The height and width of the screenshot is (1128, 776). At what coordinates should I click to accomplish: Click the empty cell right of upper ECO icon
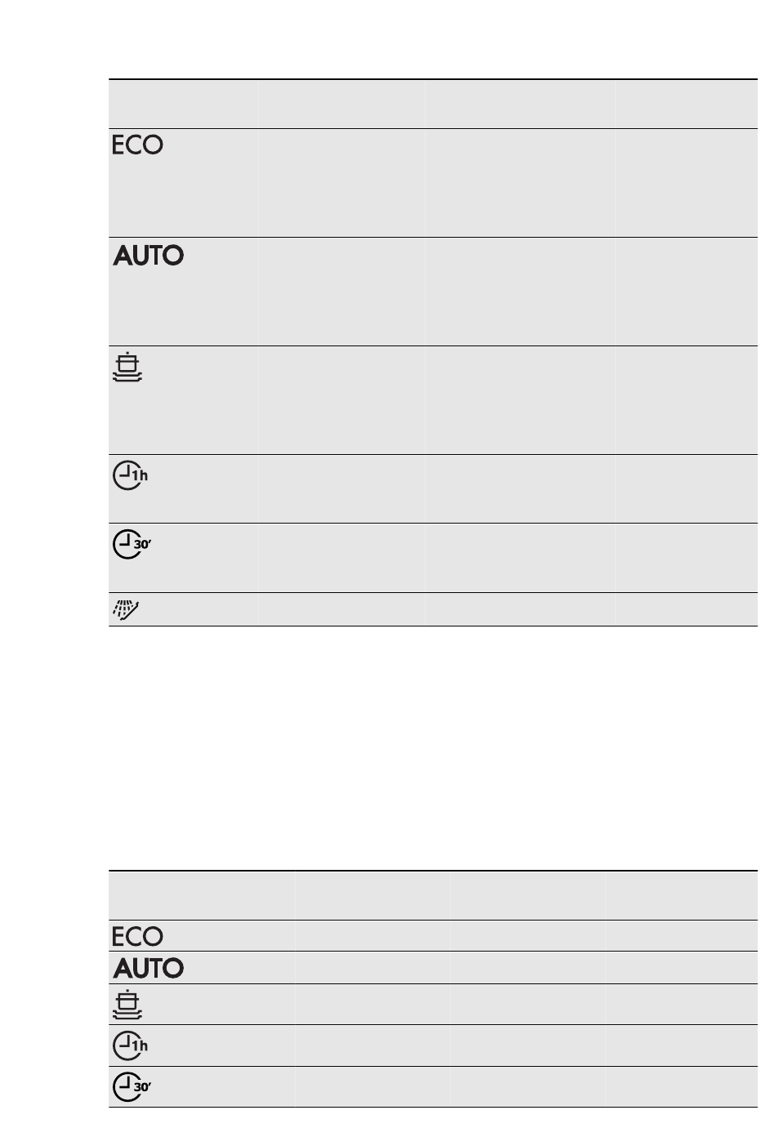click(341, 183)
